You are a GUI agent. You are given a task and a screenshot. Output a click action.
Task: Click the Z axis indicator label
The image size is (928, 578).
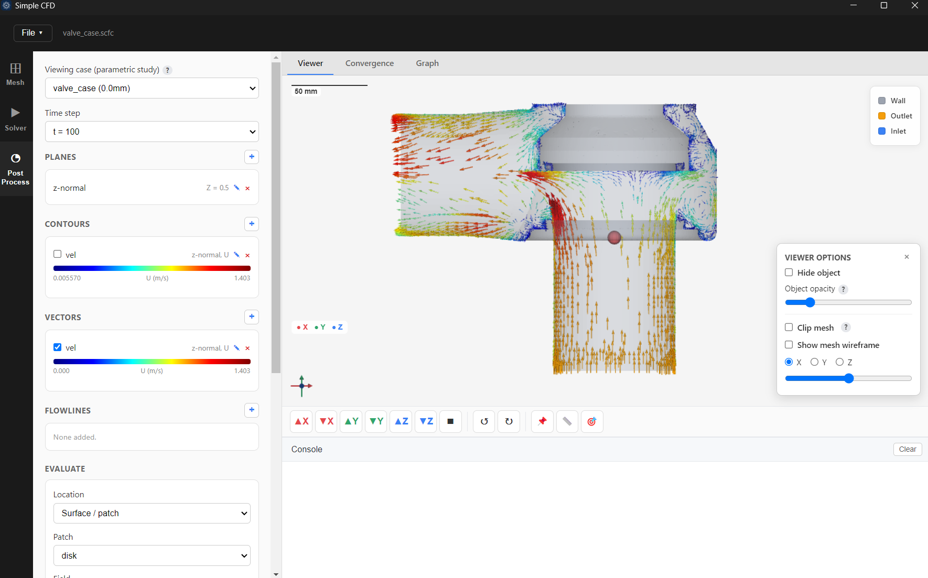pyautogui.click(x=338, y=327)
